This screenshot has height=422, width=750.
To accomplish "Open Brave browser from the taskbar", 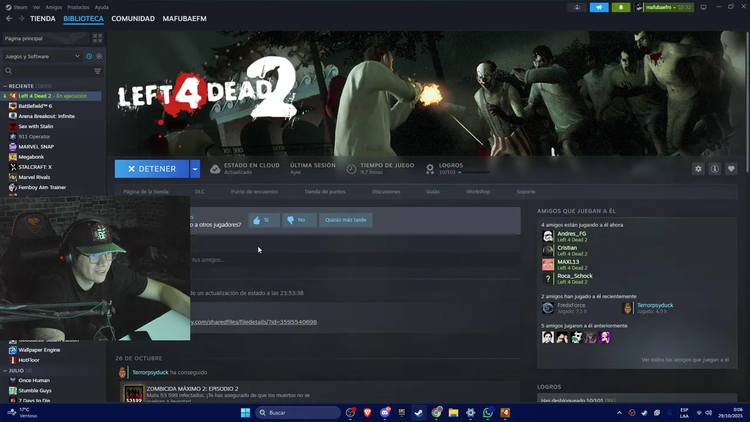I will [367, 413].
